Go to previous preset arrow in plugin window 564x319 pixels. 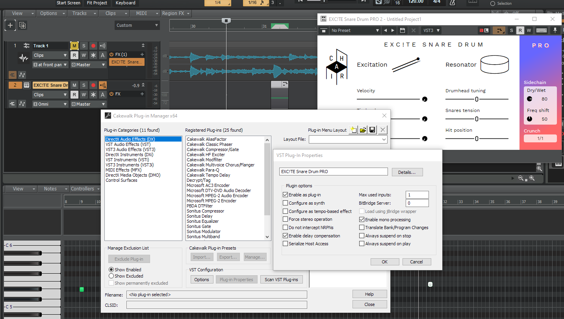coord(386,30)
